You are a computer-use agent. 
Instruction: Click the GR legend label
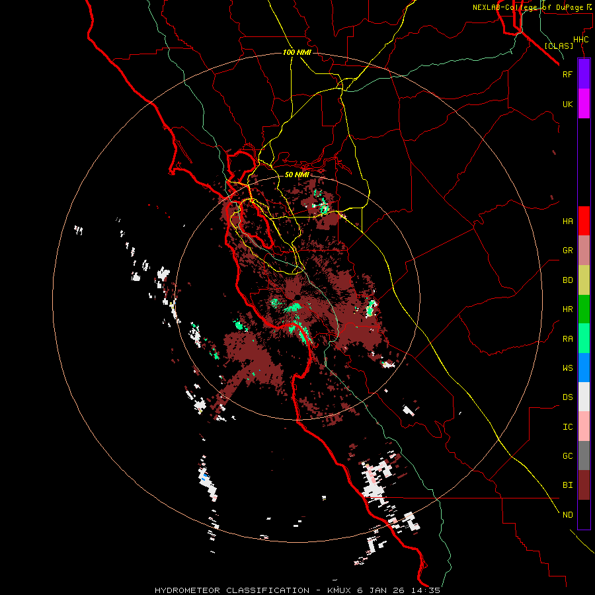click(567, 251)
